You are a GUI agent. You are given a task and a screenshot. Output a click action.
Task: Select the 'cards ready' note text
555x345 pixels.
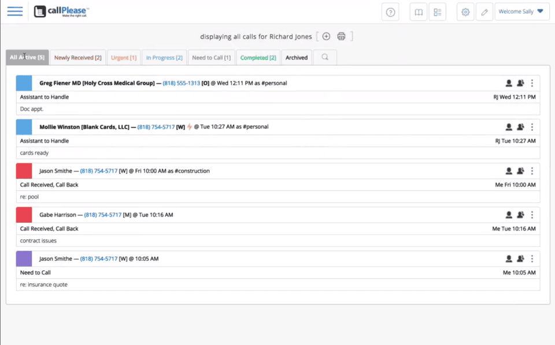click(34, 153)
